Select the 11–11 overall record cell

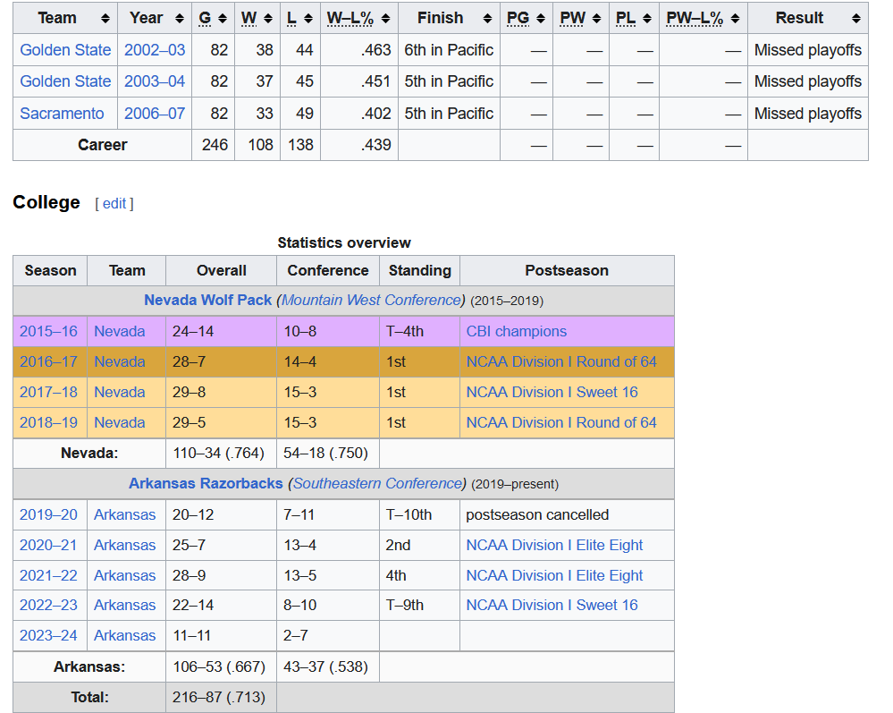(221, 635)
